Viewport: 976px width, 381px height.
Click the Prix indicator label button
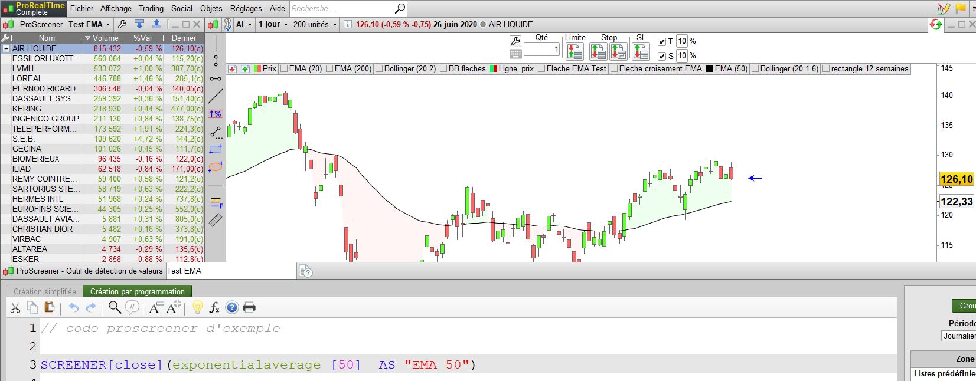(265, 68)
